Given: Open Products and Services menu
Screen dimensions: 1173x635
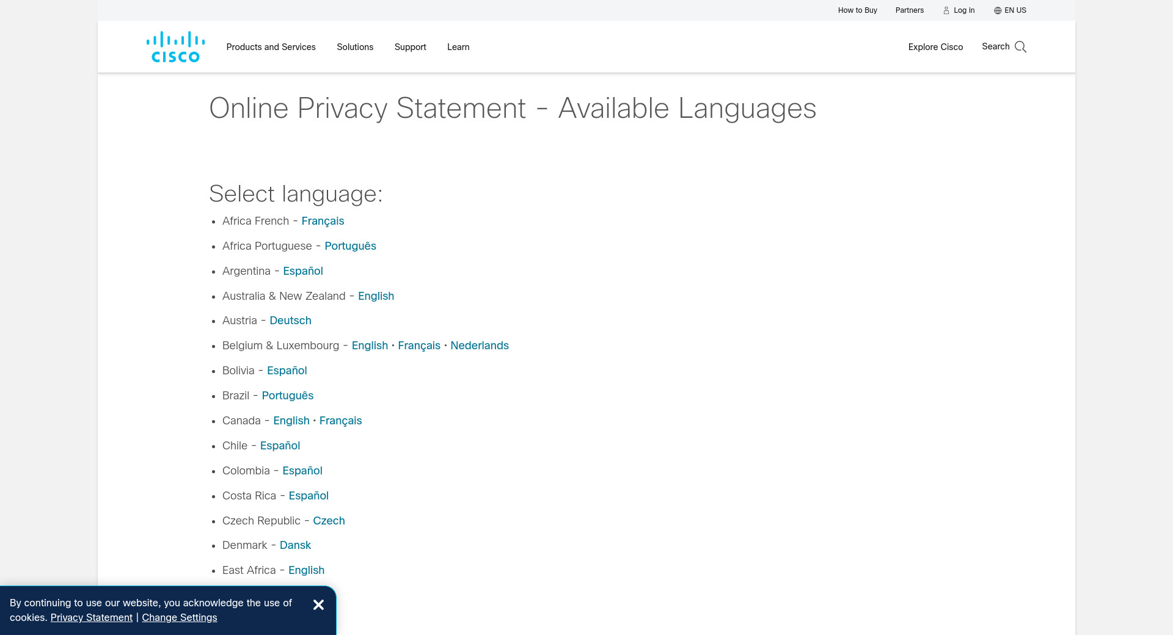Looking at the screenshot, I should [x=271, y=47].
